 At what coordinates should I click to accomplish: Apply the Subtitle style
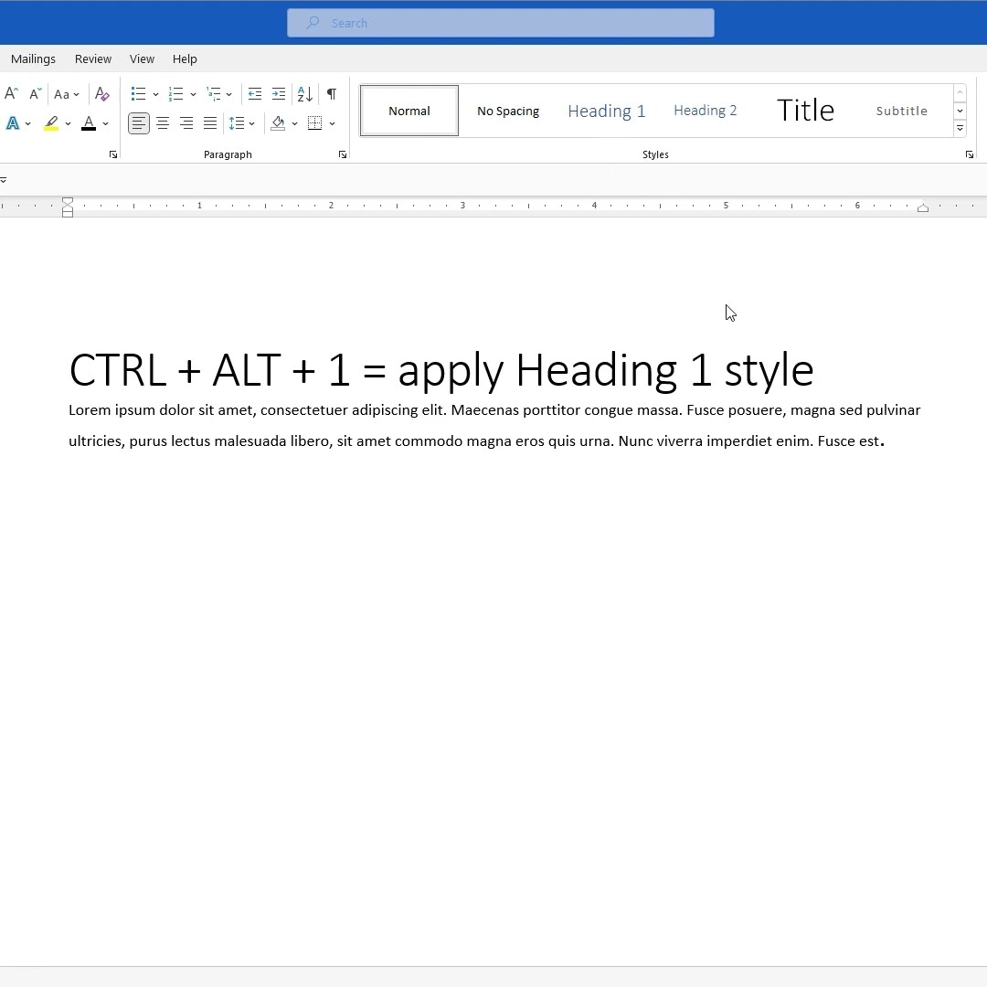tap(901, 111)
